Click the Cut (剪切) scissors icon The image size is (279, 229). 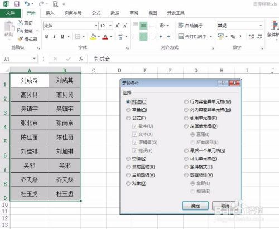[x=20, y=23]
